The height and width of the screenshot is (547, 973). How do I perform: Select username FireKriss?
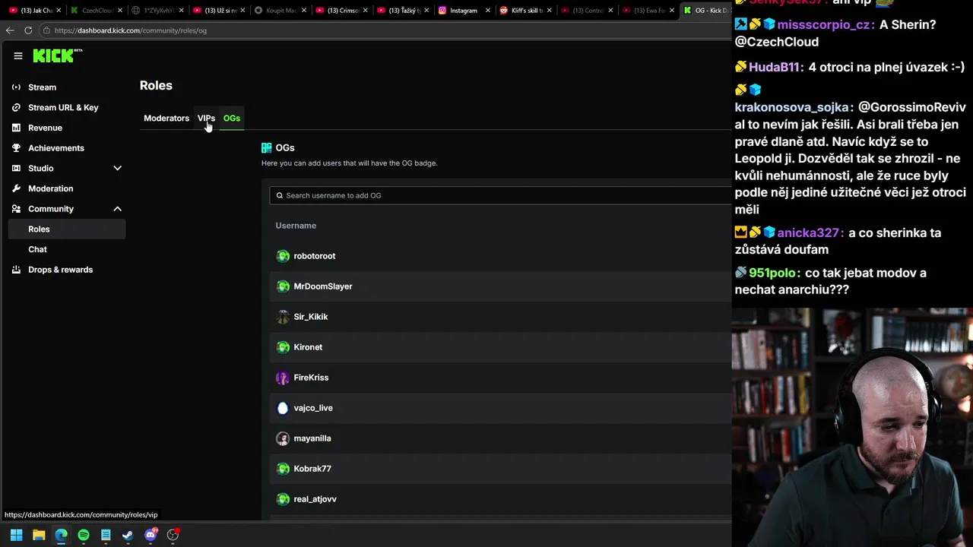coord(311,378)
